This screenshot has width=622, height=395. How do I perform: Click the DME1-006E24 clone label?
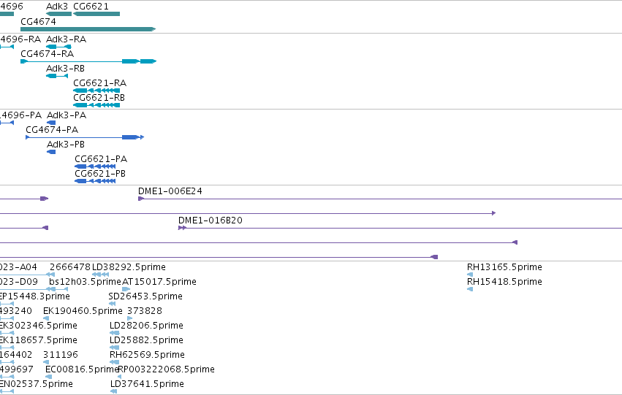170,191
